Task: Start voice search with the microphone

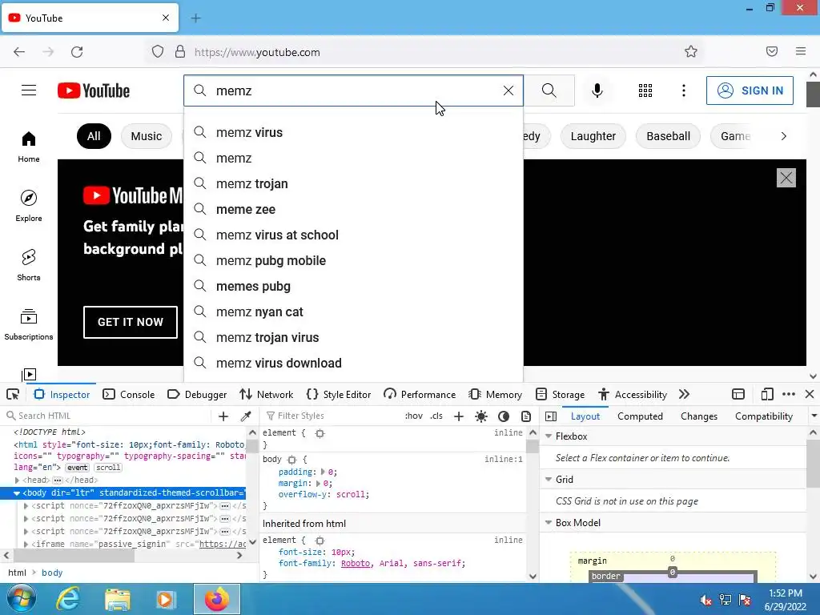Action: tap(597, 90)
